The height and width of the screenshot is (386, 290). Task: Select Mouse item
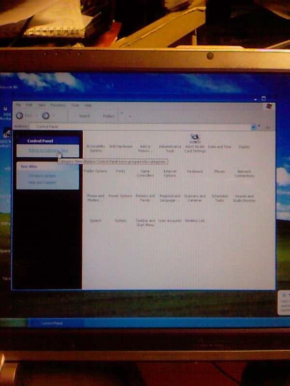[219, 171]
